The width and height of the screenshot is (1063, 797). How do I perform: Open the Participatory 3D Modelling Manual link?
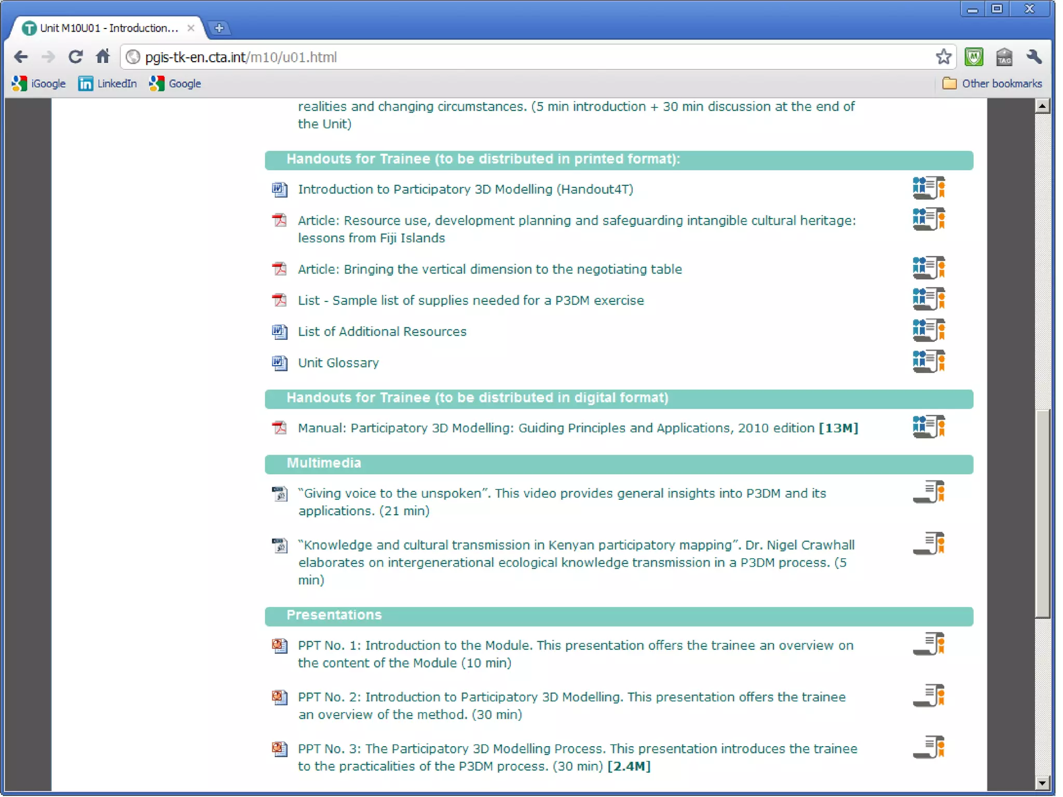pos(578,428)
